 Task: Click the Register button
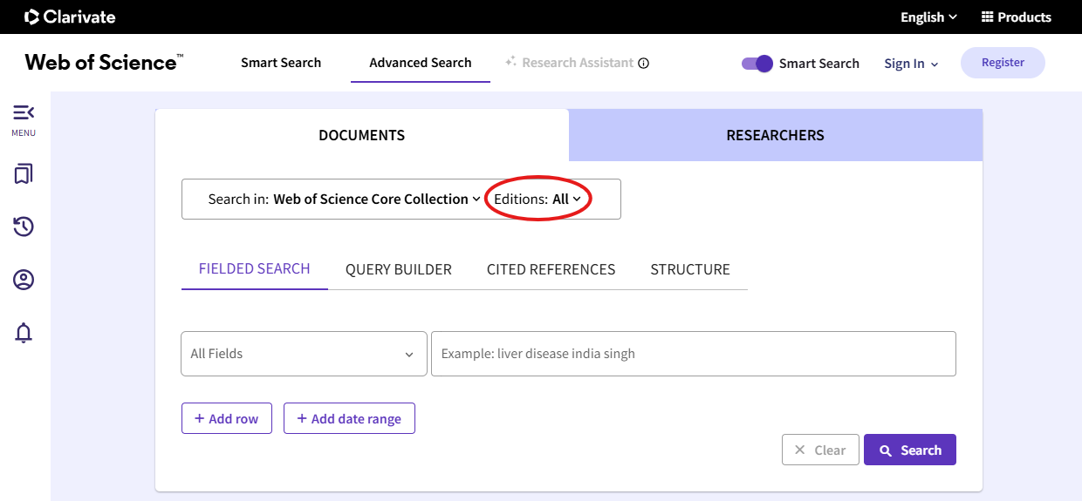[1002, 63]
